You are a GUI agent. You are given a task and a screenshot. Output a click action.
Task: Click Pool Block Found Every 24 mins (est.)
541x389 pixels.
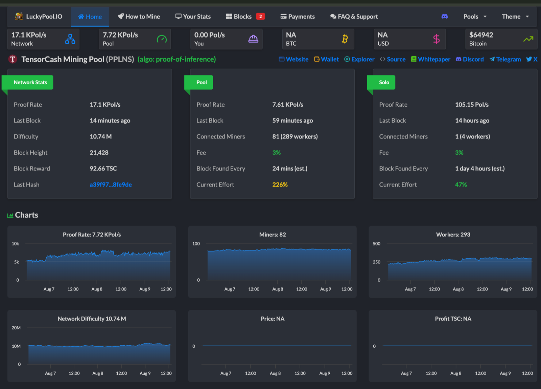290,169
